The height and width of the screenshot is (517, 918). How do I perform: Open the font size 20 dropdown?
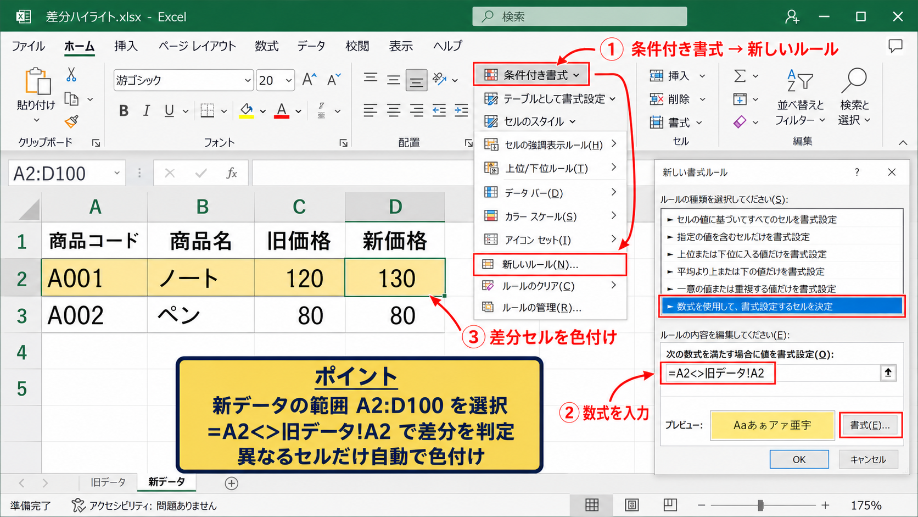point(289,80)
